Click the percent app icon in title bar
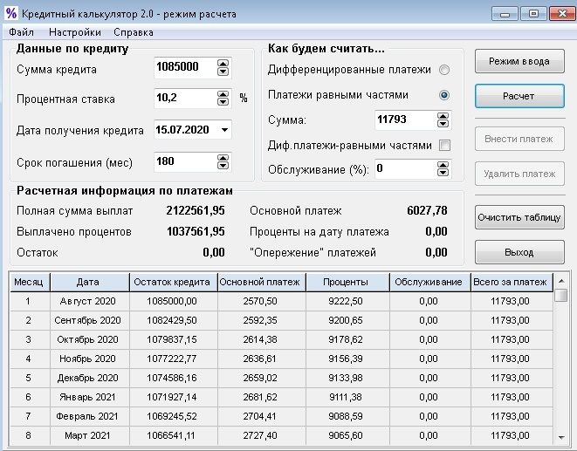Viewport: 577px width, 451px height. click(11, 13)
